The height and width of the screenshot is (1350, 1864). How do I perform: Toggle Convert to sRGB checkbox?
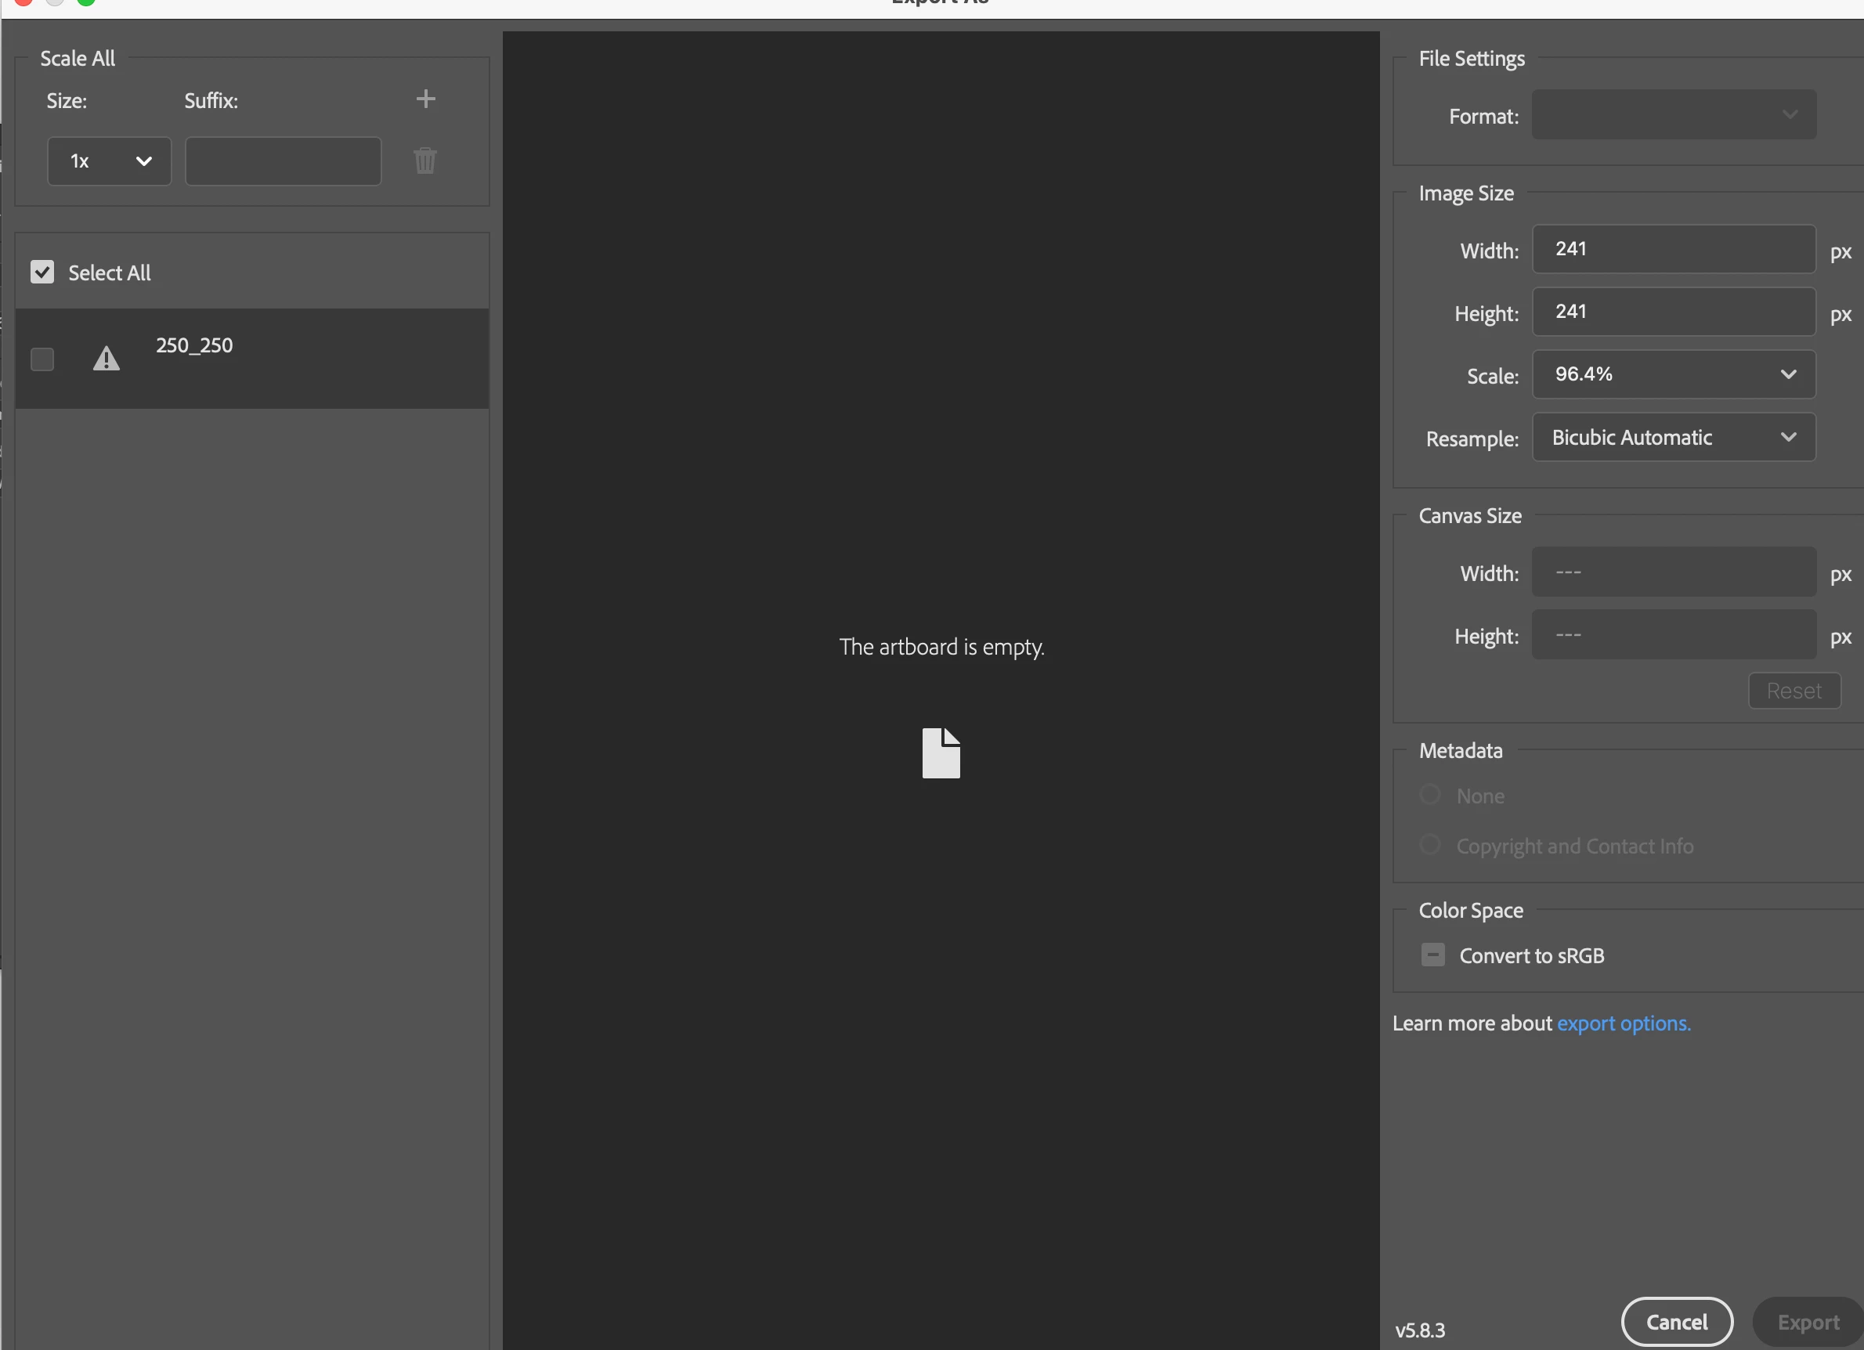(1432, 955)
